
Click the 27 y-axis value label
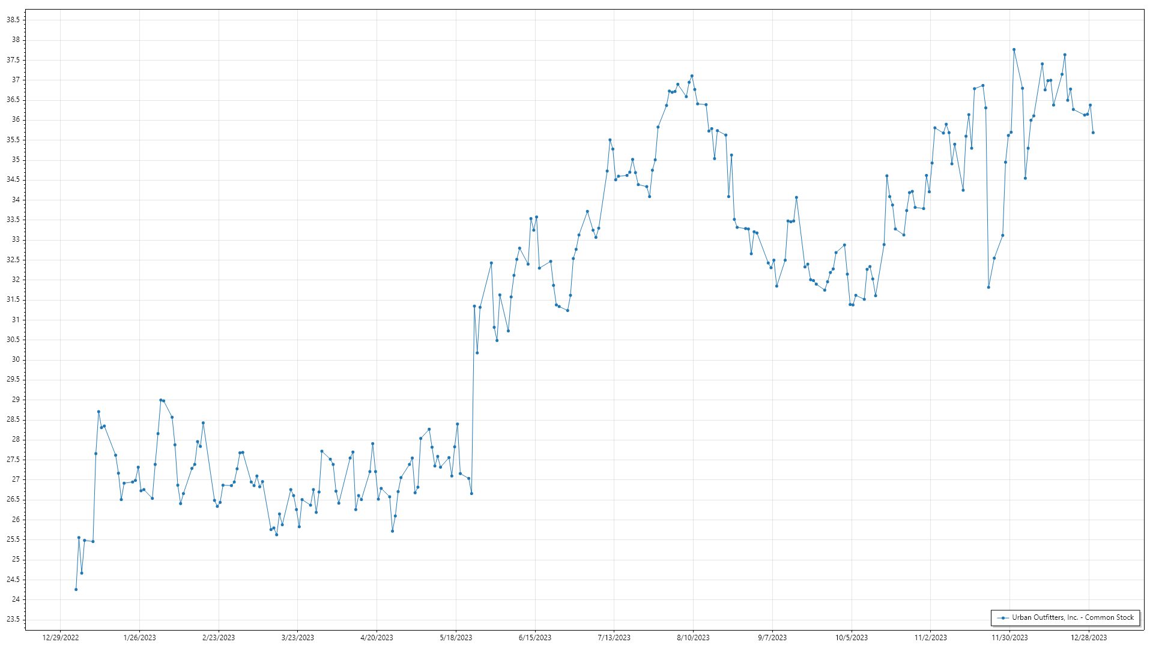(16, 479)
